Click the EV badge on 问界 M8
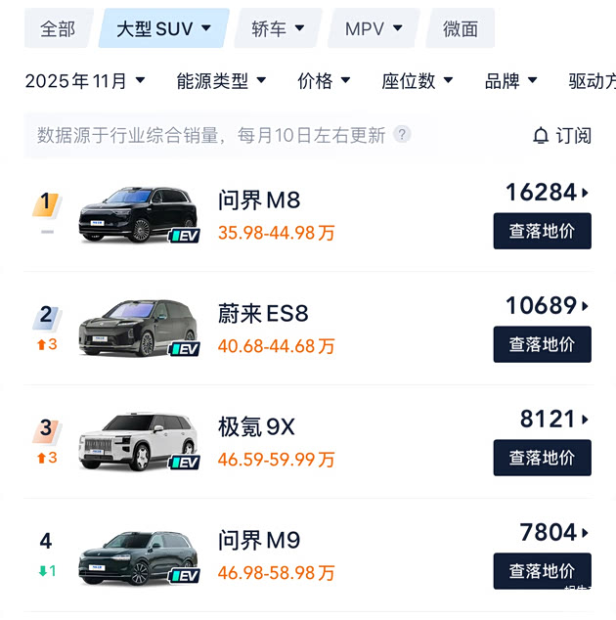The width and height of the screenshot is (616, 620). point(185,236)
